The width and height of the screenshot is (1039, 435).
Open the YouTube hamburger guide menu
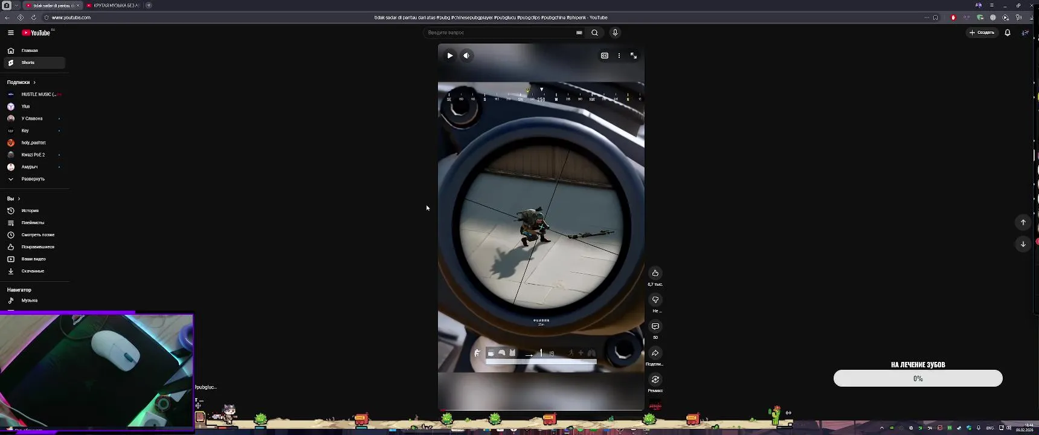[11, 33]
